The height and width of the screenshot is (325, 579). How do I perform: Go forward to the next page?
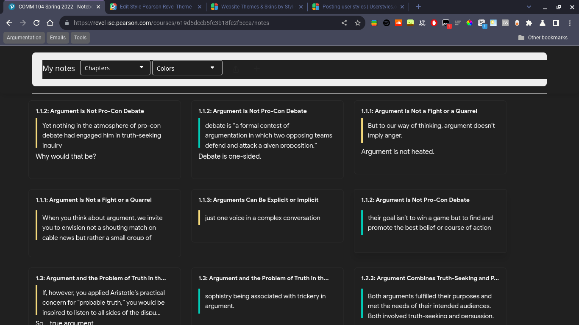pyautogui.click(x=23, y=23)
